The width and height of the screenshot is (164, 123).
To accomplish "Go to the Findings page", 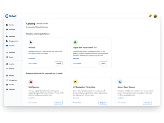I will 12,30.
